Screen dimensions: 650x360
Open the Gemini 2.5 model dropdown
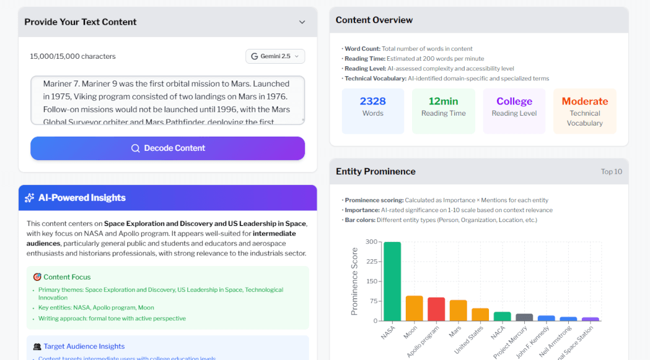pyautogui.click(x=275, y=56)
